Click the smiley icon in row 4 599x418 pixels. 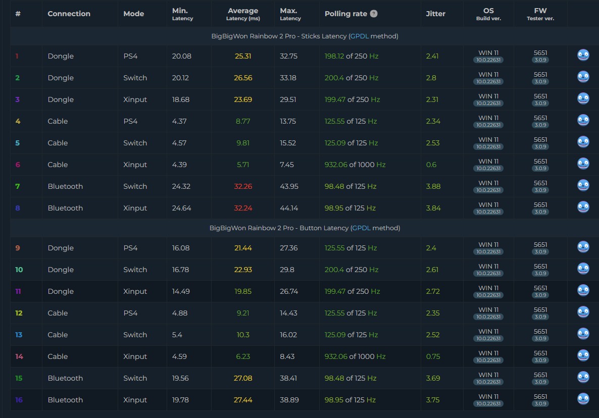[583, 120]
